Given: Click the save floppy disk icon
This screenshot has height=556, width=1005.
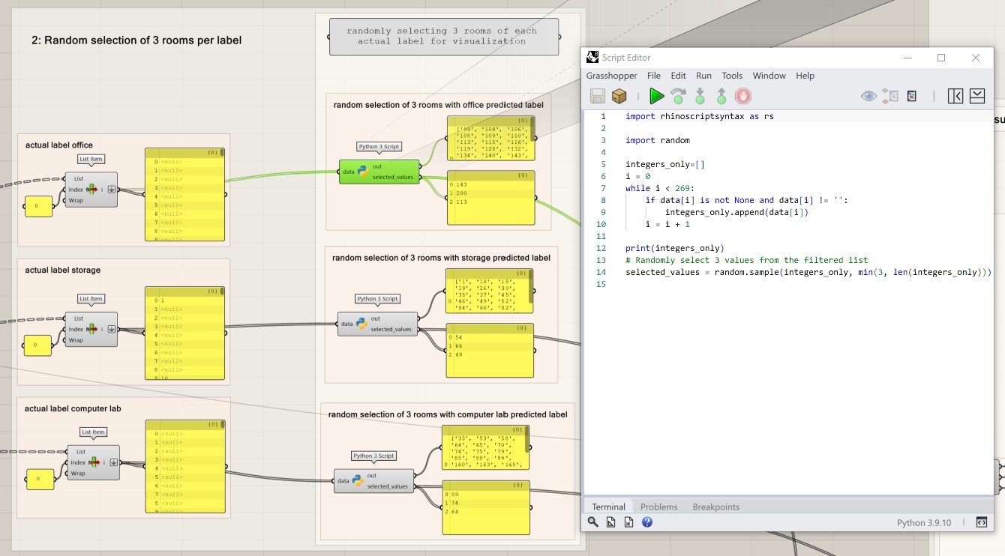Looking at the screenshot, I should (597, 96).
